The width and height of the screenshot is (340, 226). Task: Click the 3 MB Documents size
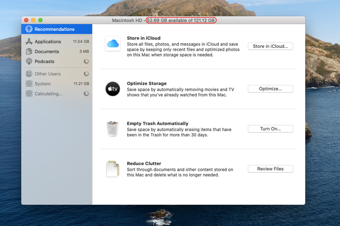[x=84, y=52]
